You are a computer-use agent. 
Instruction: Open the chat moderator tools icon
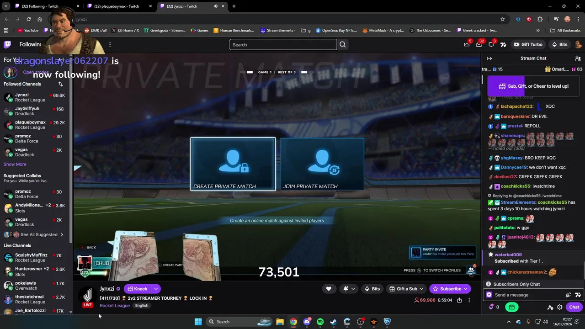(550, 307)
